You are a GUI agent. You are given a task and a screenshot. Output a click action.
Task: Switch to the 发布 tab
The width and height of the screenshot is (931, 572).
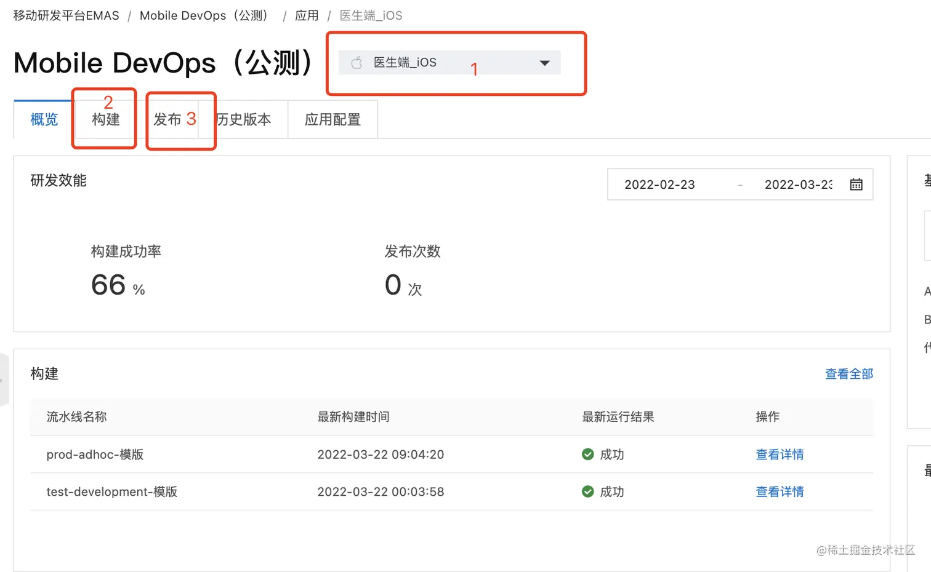pyautogui.click(x=167, y=119)
